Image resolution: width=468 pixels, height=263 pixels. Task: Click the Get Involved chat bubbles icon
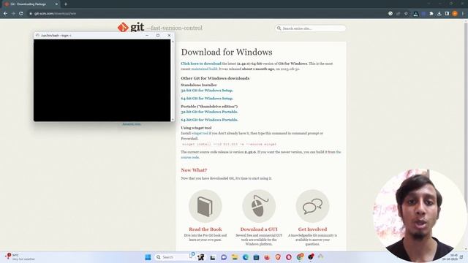point(312,206)
